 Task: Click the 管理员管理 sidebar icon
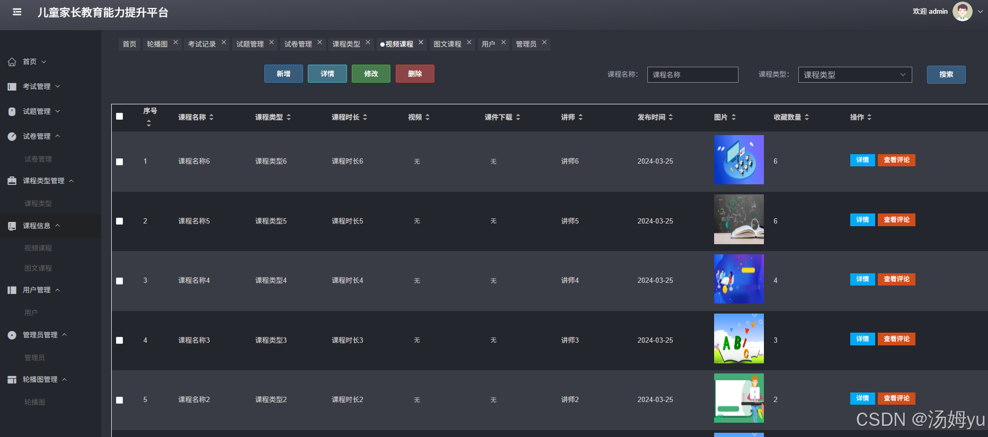pyautogui.click(x=12, y=335)
